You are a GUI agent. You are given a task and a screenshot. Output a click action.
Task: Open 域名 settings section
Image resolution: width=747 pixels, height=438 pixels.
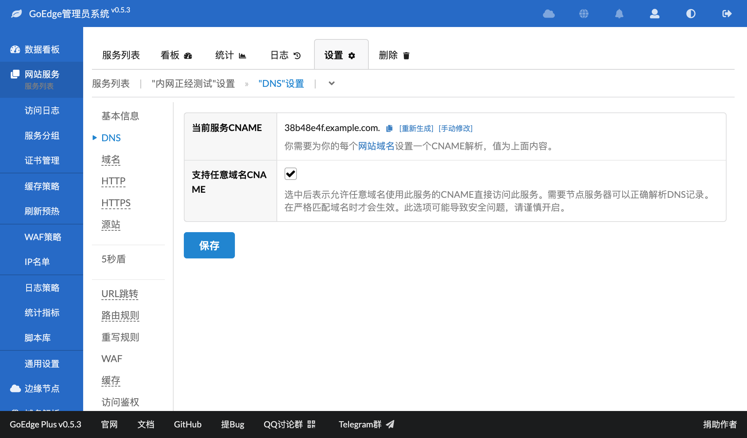tap(111, 160)
